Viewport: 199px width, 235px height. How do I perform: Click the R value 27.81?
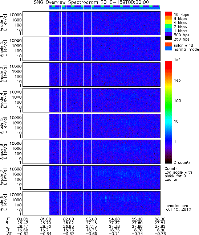click(x=160, y=223)
